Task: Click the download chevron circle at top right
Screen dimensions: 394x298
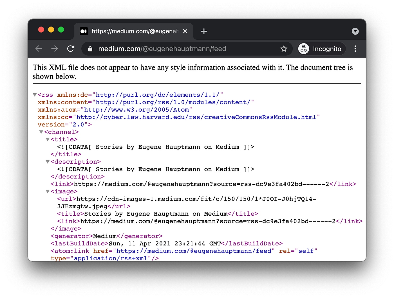Action: tap(355, 31)
